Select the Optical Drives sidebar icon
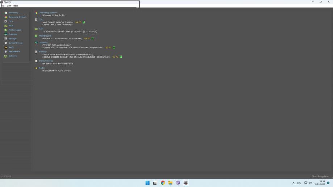333x187 pixels. (x=6, y=43)
